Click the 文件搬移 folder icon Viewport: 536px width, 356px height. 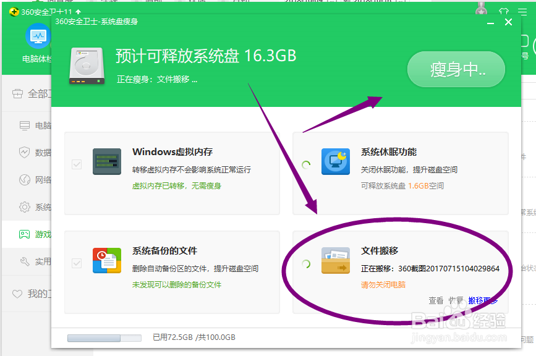coord(336,260)
